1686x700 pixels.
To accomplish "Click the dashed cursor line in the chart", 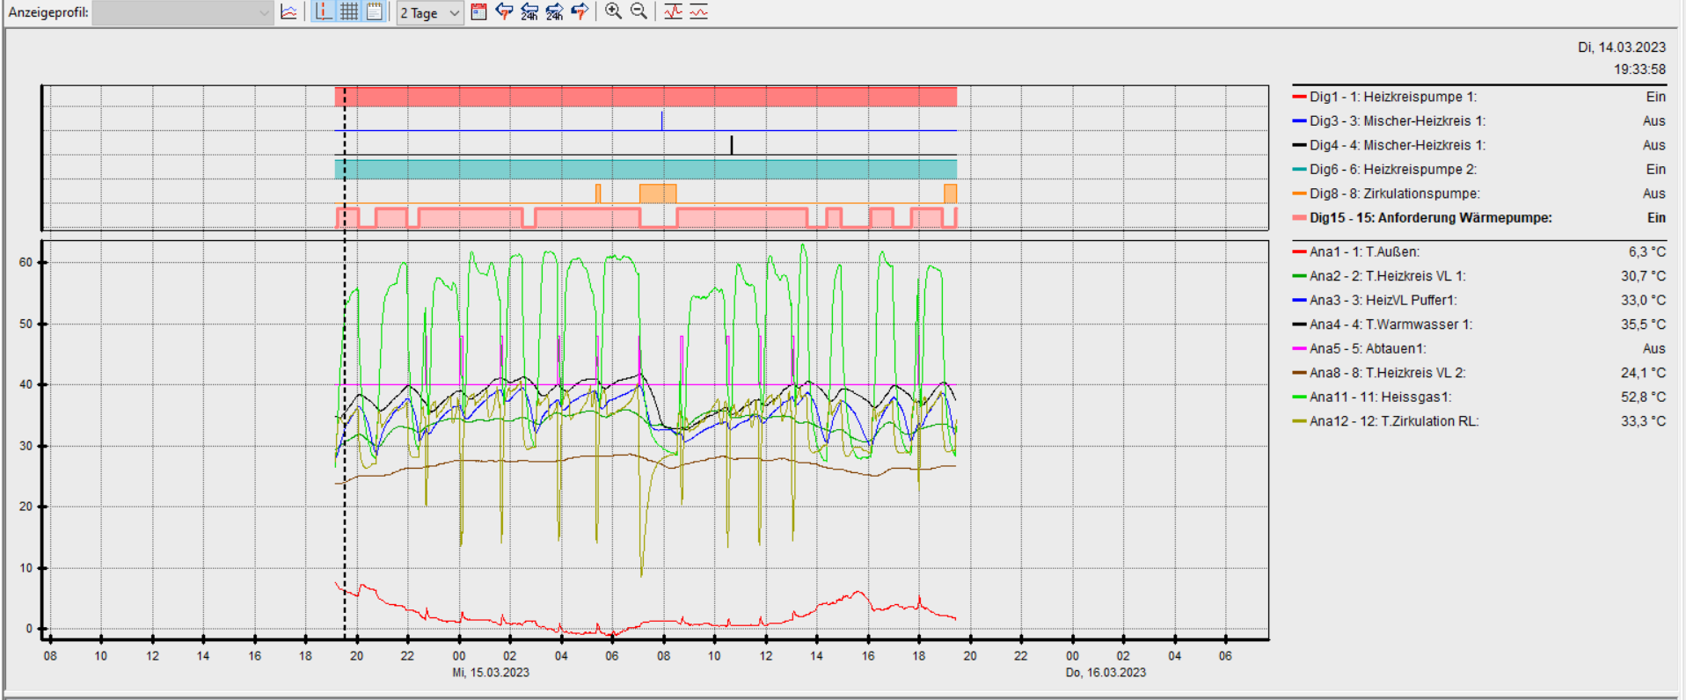I will coord(345,362).
